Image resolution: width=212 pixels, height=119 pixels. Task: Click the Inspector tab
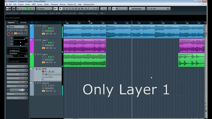point(11,22)
